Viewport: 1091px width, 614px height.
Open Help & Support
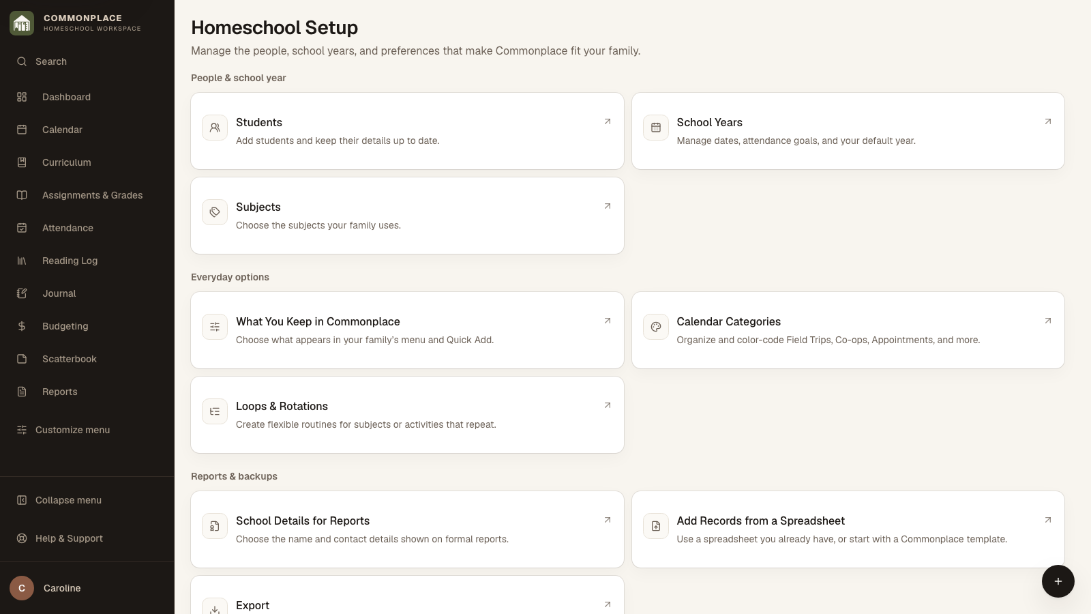point(87,538)
